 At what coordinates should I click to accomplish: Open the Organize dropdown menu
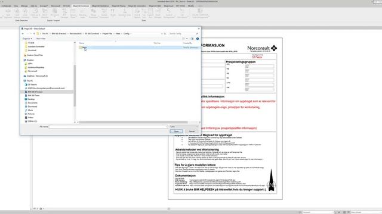27,39
